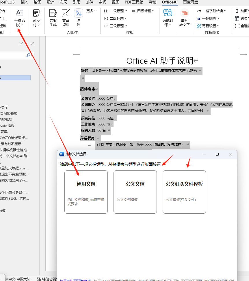Minimize the 排版文档选择 dialog

click(204, 154)
